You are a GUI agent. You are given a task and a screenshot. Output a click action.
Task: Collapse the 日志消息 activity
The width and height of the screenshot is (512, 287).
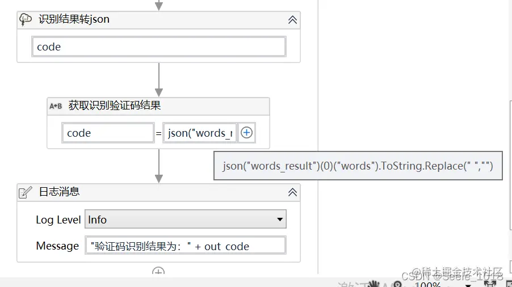point(292,192)
